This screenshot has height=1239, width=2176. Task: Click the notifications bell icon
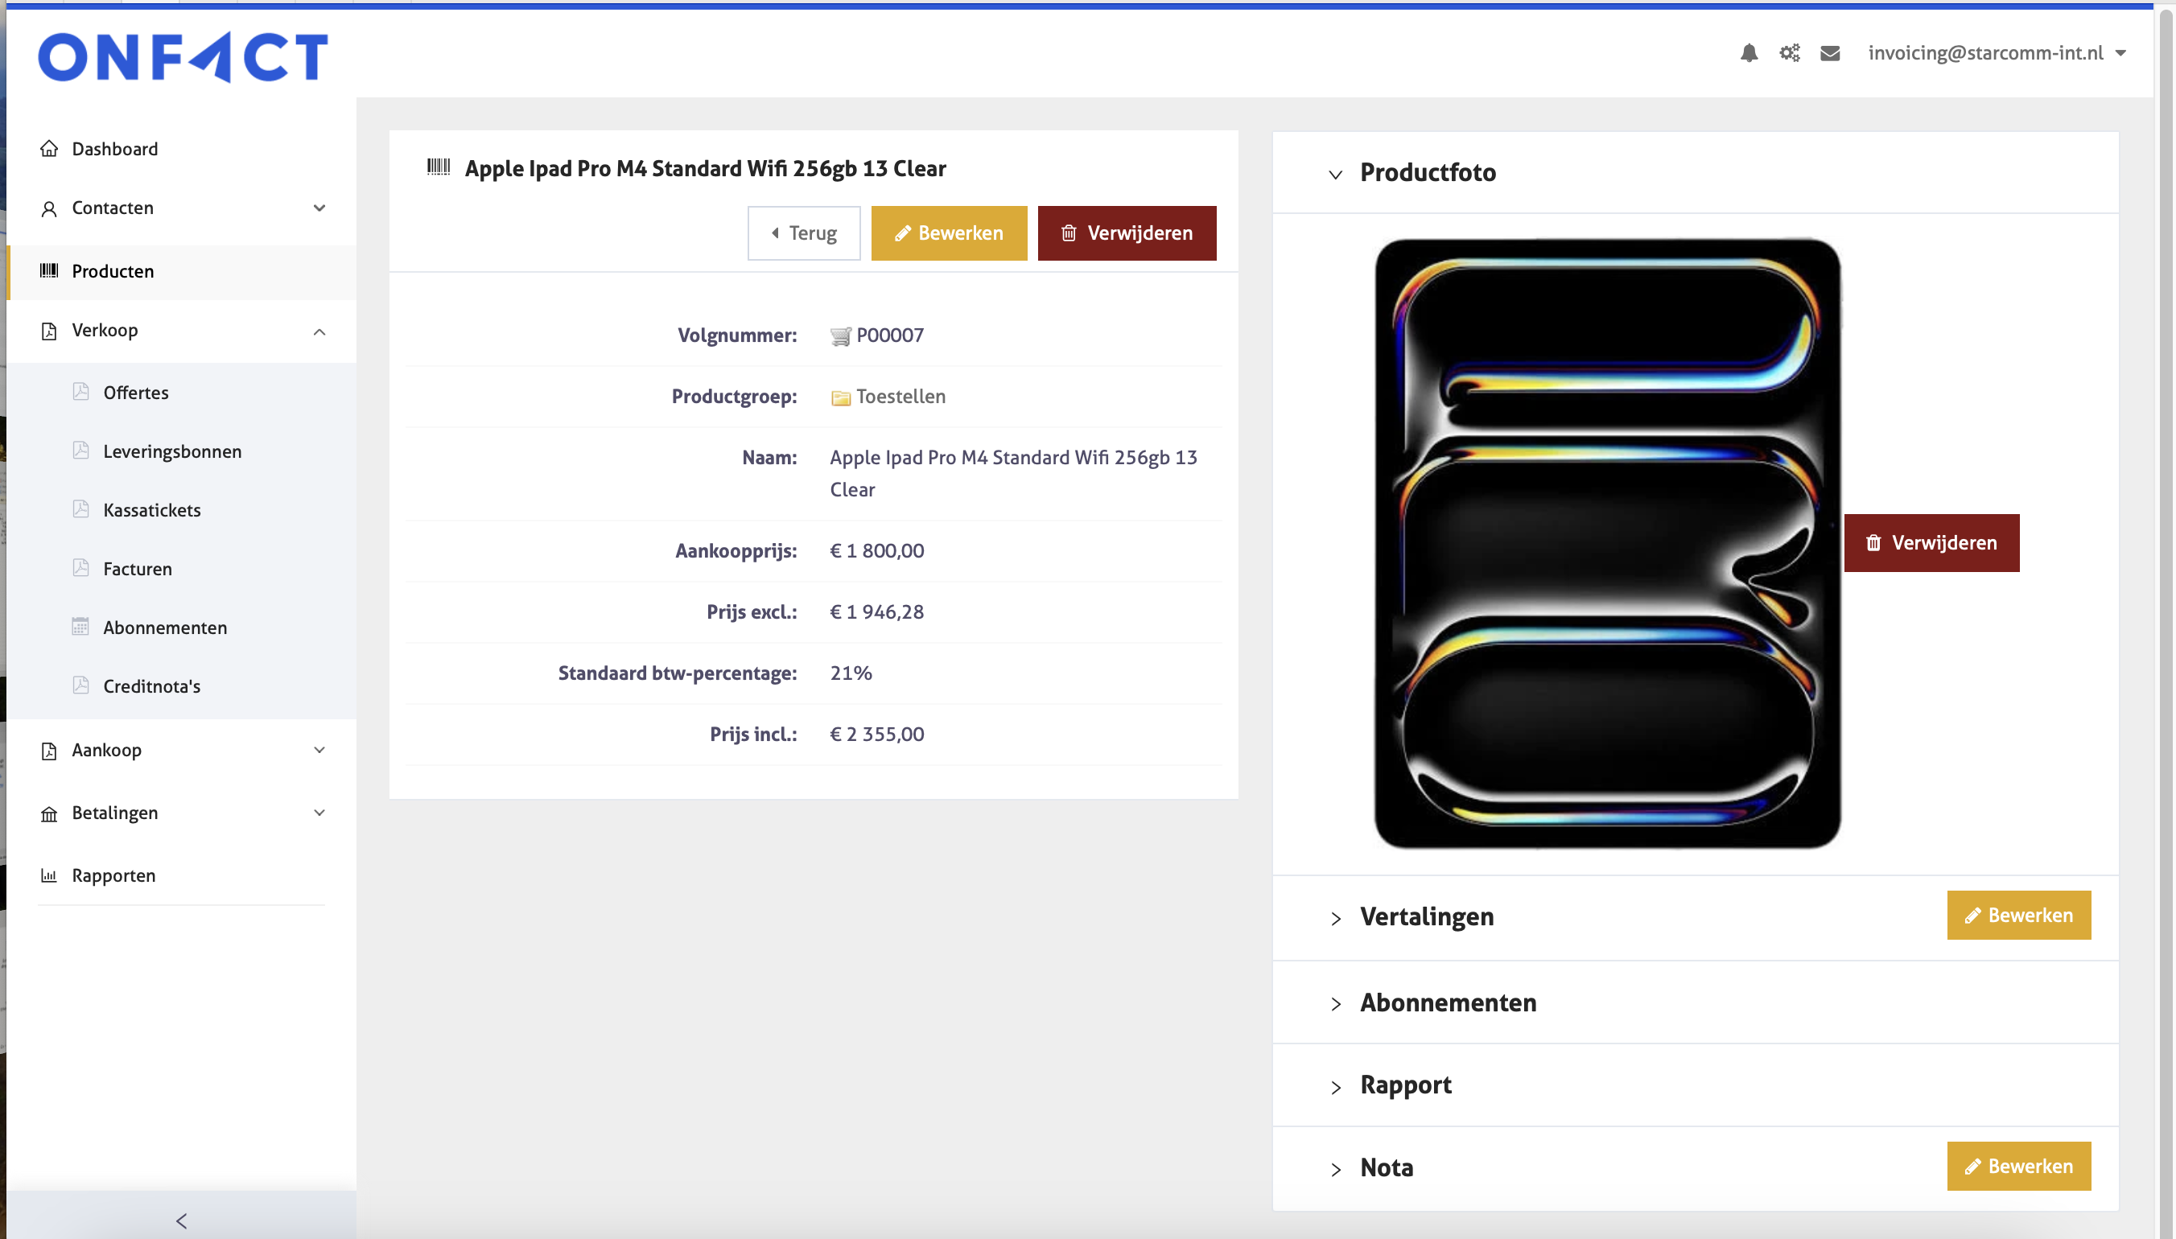1748,53
